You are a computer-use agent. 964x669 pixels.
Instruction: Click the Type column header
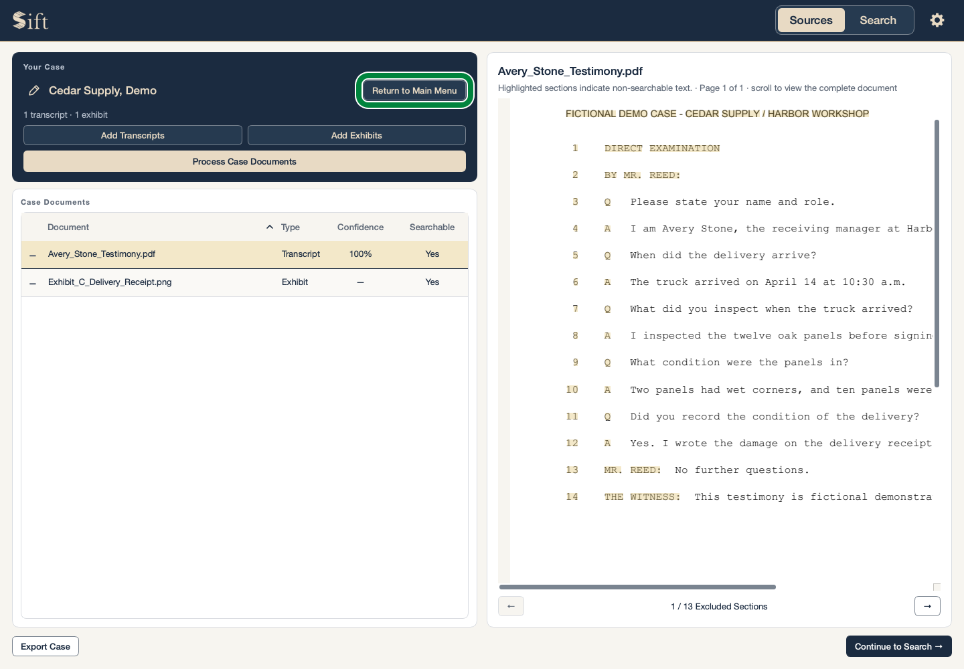[291, 227]
